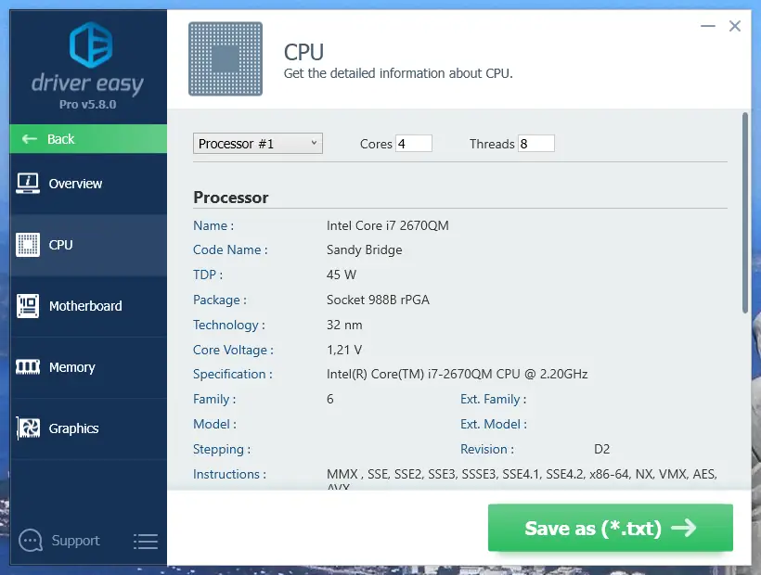Switch to the Memory tab
Screen dimensions: 761x575
coord(72,367)
